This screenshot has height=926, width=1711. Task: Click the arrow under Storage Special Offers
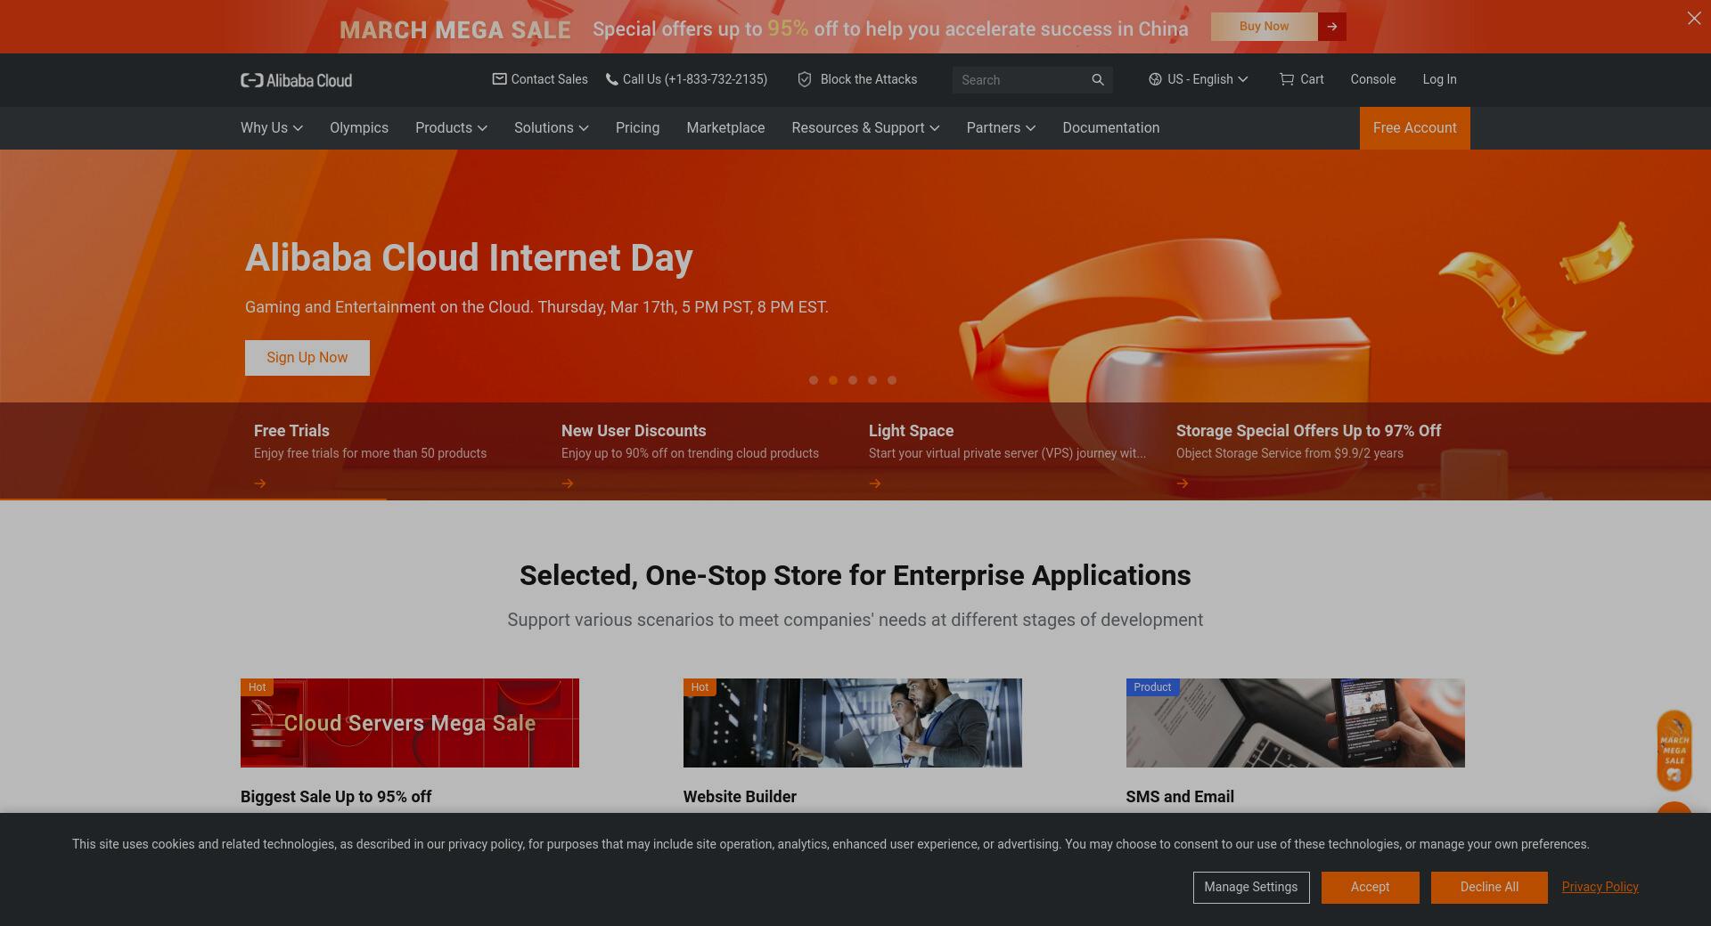(1183, 483)
